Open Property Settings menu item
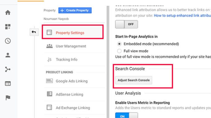The image size is (211, 118). 73,32
